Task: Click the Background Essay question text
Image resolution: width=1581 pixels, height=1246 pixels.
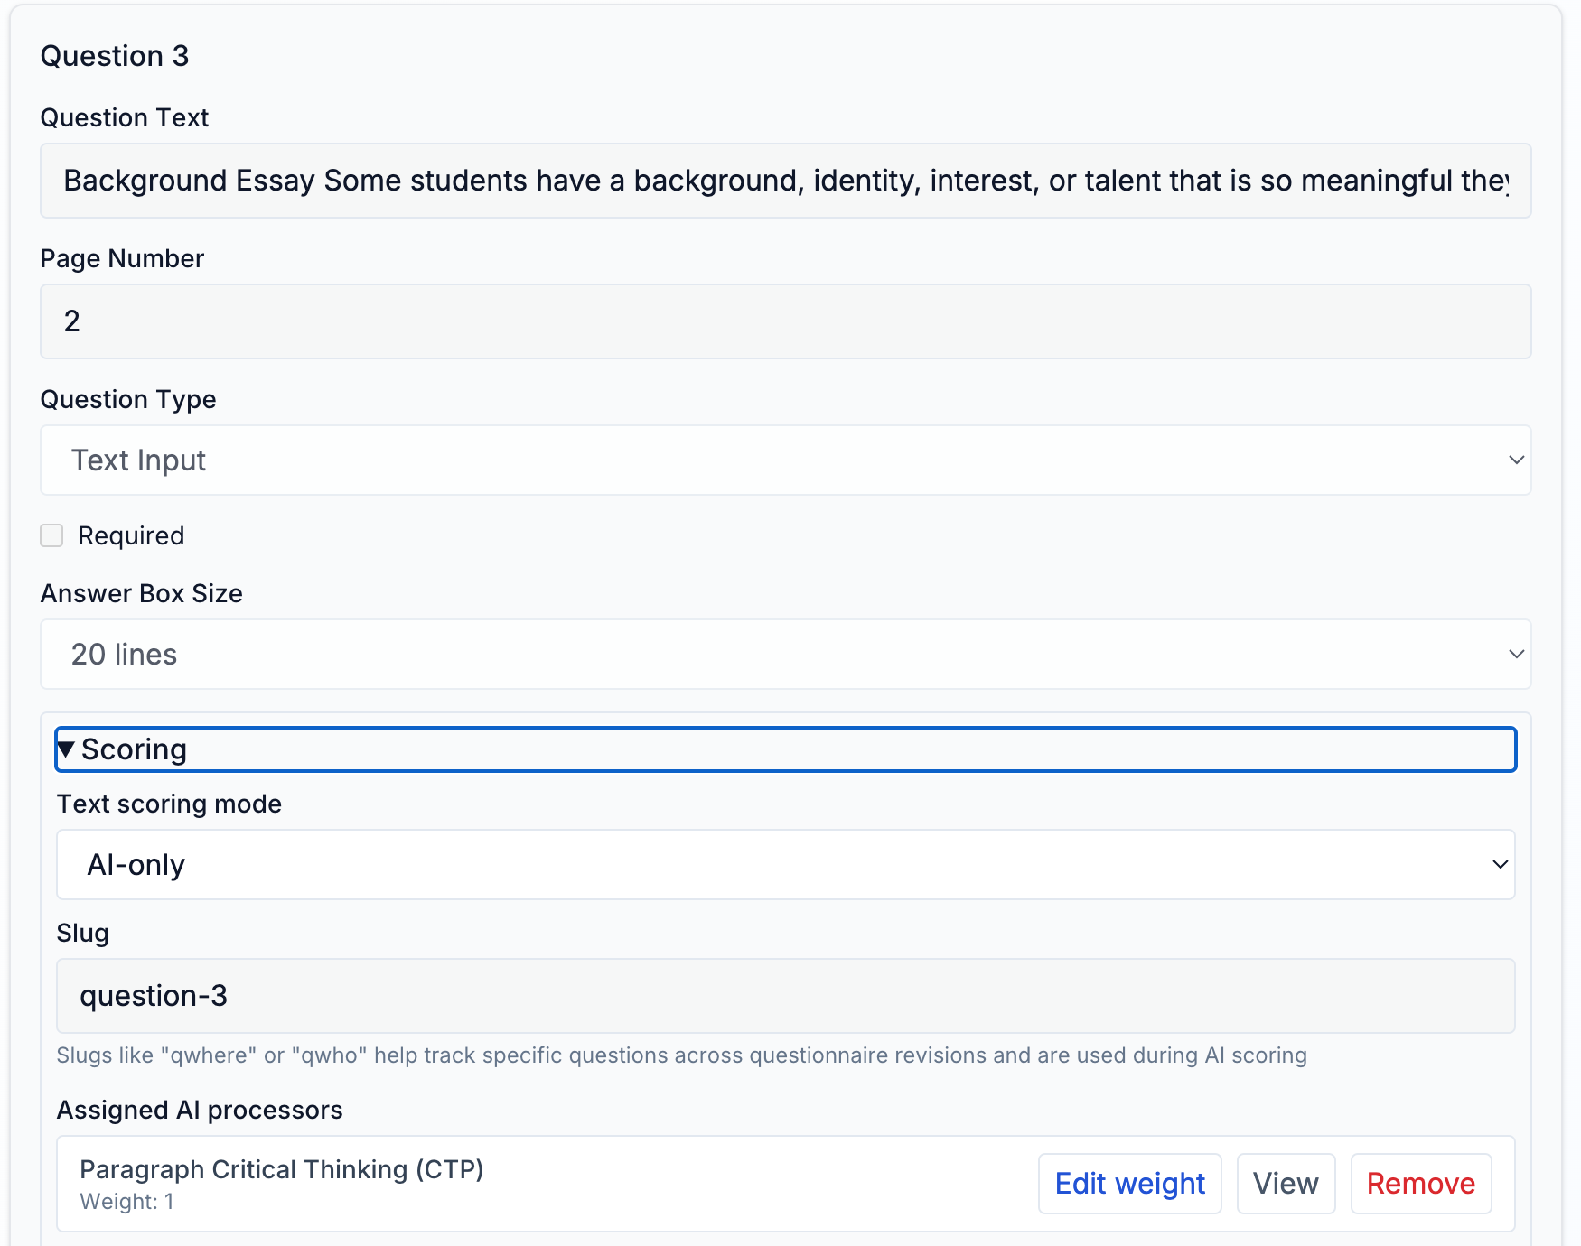Action: click(x=786, y=181)
